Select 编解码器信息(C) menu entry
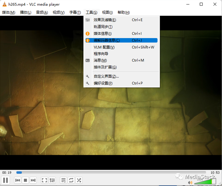This screenshot has width=222, height=186. [107, 40]
